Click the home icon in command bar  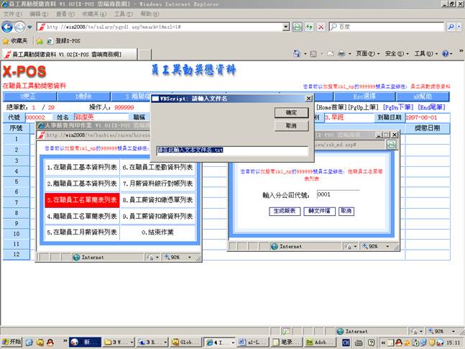tap(297, 54)
